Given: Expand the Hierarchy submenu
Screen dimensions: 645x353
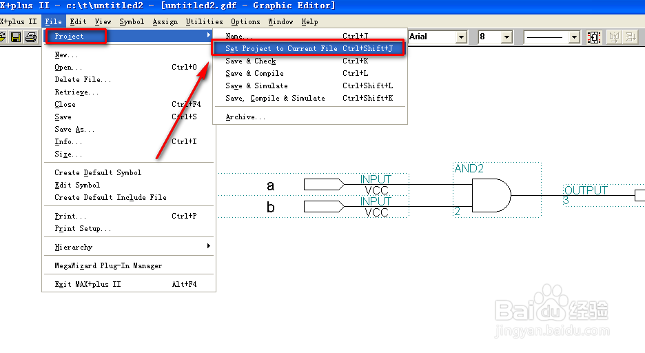Looking at the screenshot, I should click(x=129, y=247).
